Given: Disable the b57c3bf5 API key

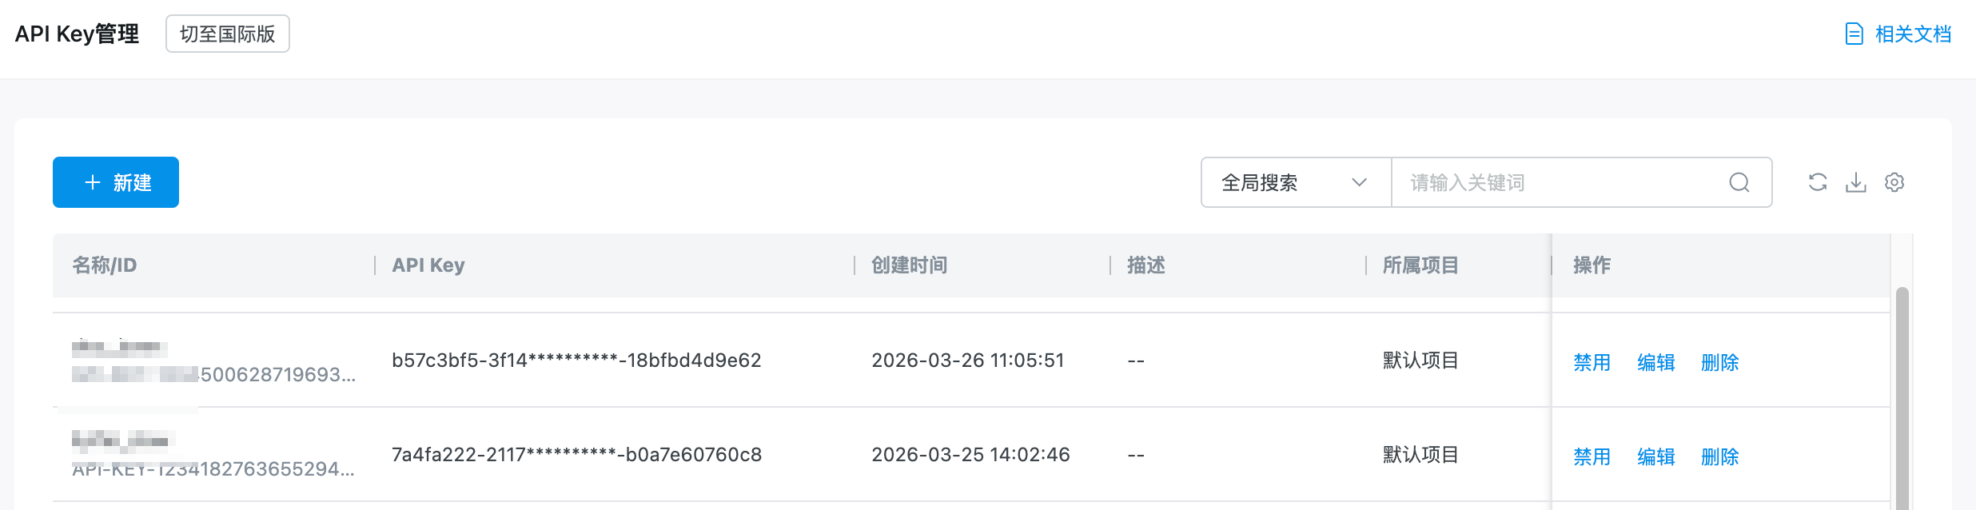Looking at the screenshot, I should [1592, 362].
